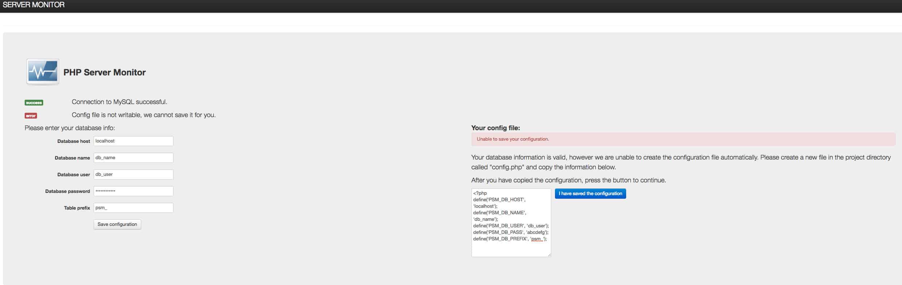Screen dimensions: 902x285
Task: Click the red error badge
Action: tap(31, 116)
